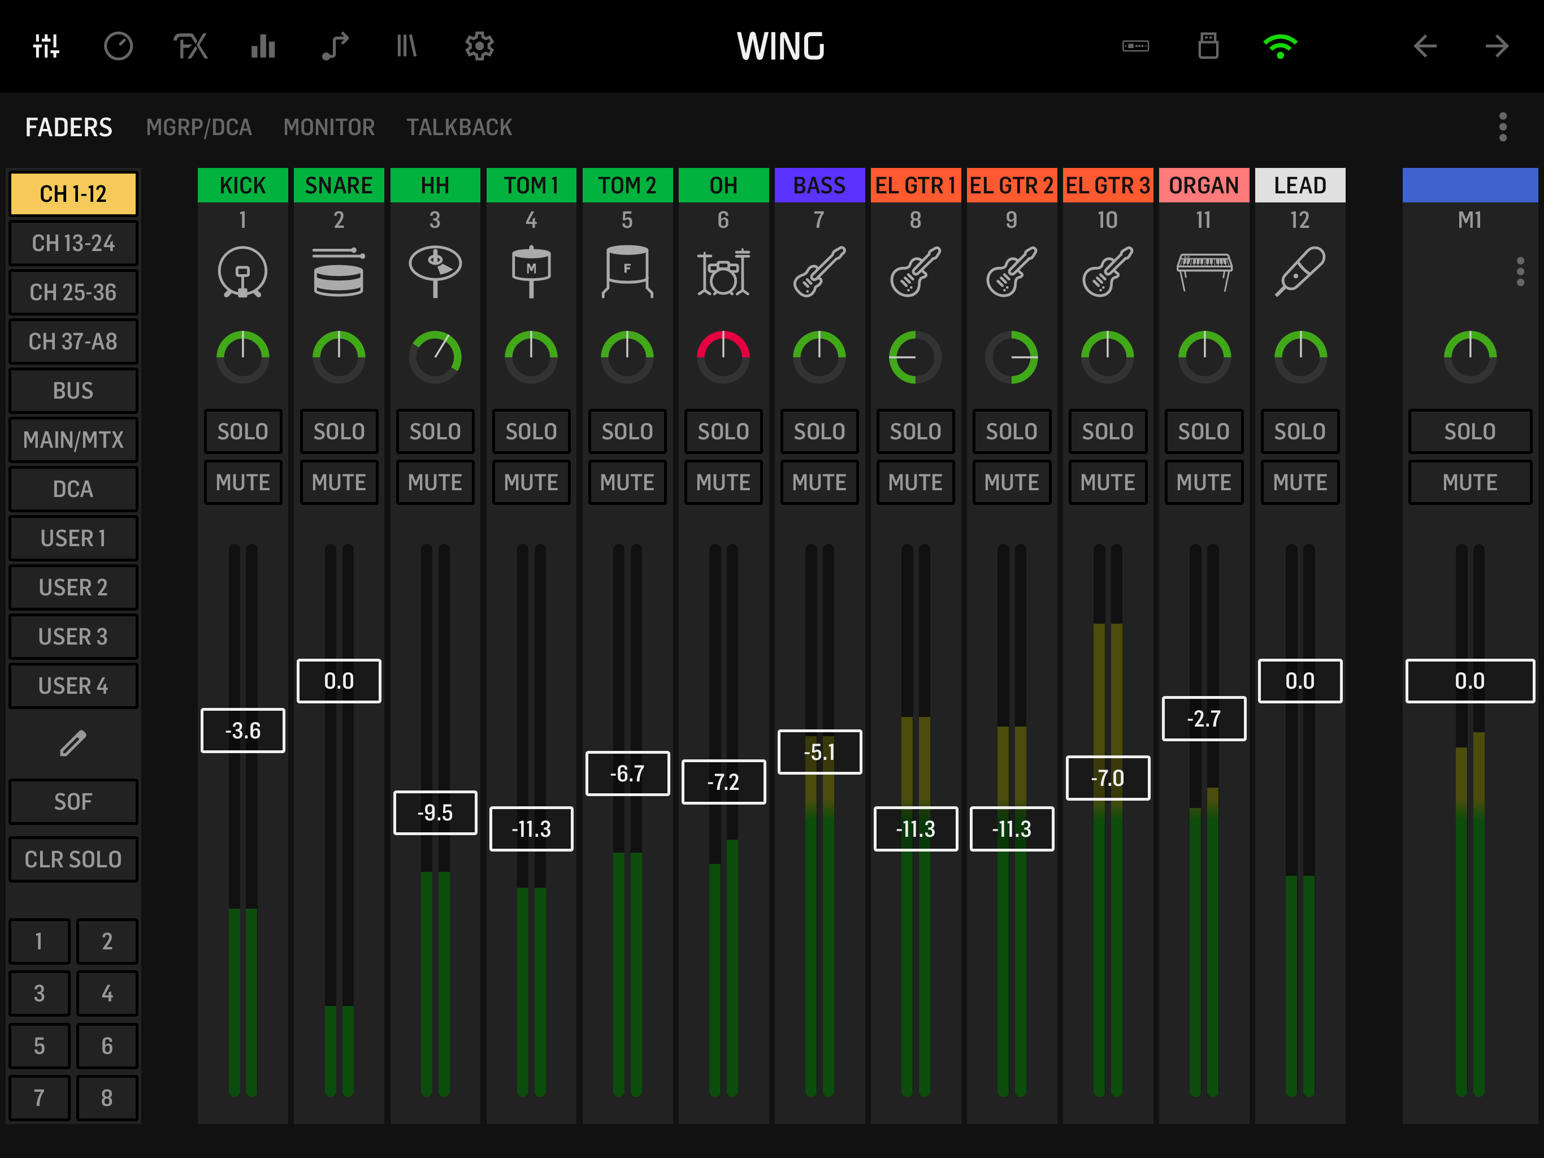Mute the BASS channel
The width and height of the screenshot is (1544, 1158).
[819, 483]
